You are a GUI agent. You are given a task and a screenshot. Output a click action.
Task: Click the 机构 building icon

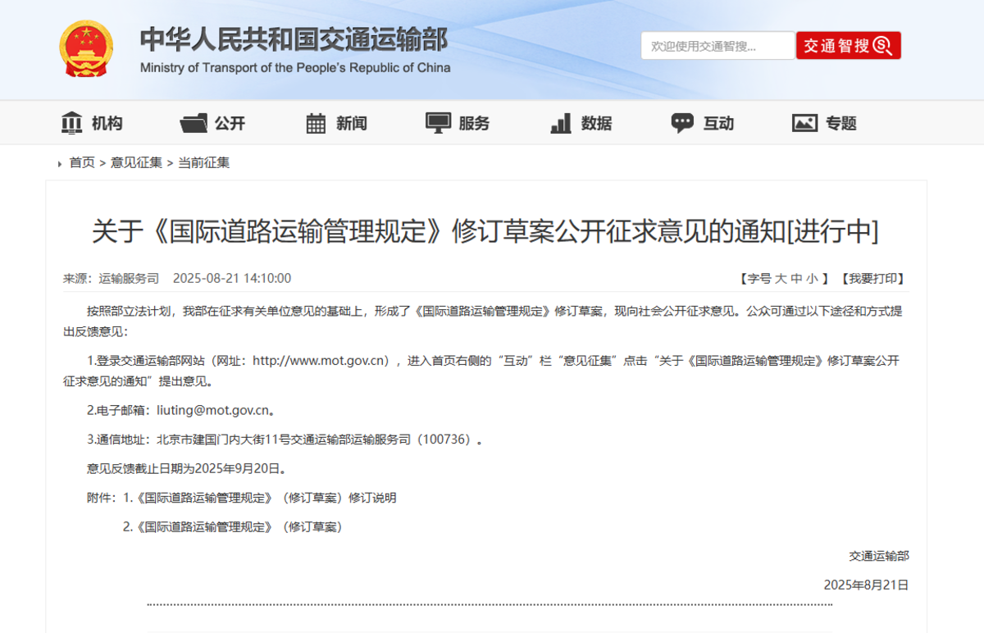[x=72, y=123]
